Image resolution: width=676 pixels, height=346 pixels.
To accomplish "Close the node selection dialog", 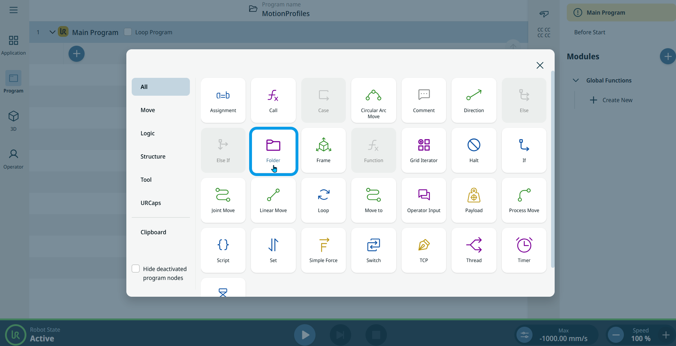I will (540, 65).
